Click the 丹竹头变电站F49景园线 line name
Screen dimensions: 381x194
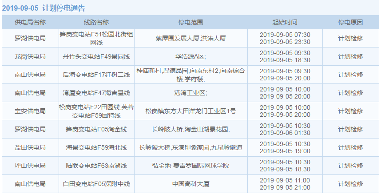click(x=96, y=56)
